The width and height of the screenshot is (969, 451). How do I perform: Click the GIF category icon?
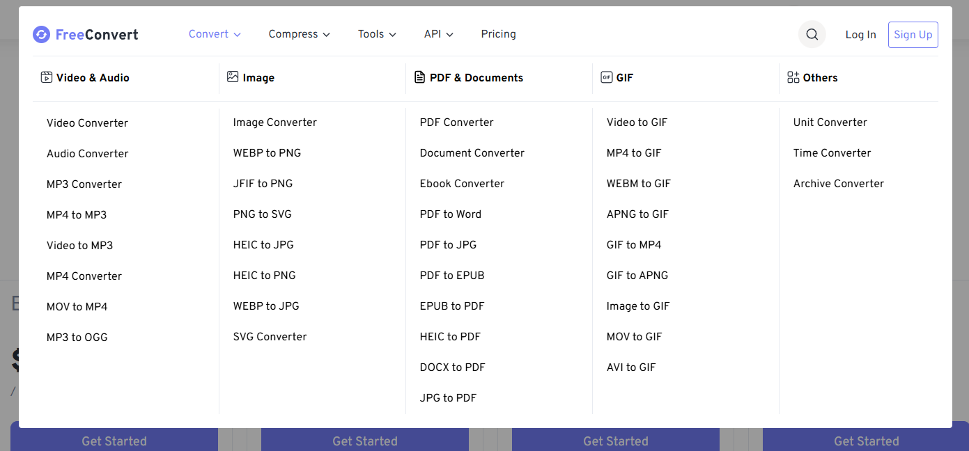[x=606, y=77]
